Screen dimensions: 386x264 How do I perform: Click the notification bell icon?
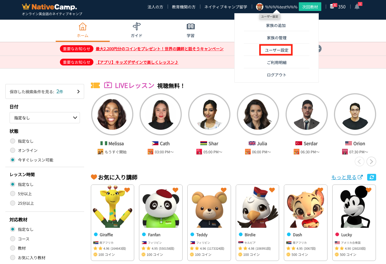tap(357, 7)
